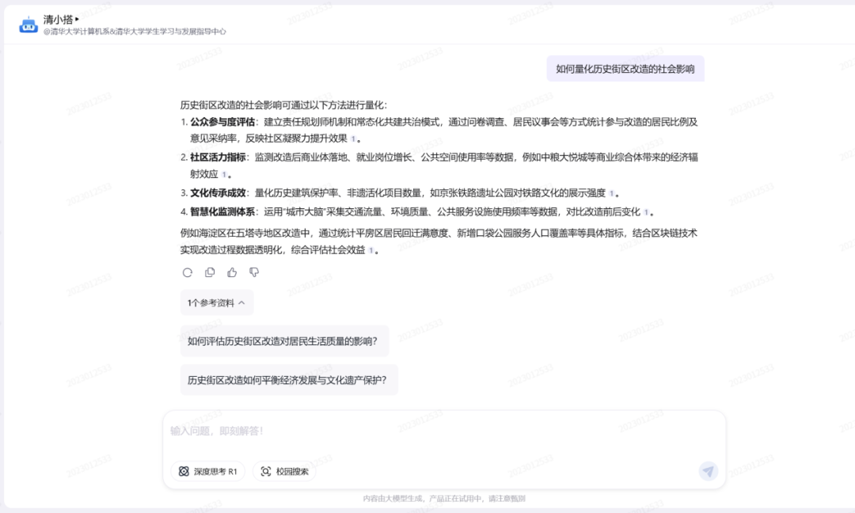855x513 pixels.
Task: Enable 深度思考 R1 mode
Action: point(207,470)
